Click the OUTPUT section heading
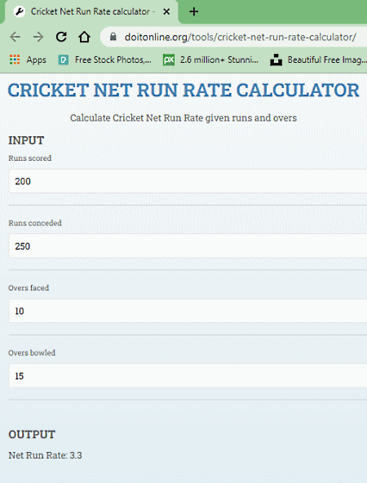Image resolution: width=367 pixels, height=483 pixels. point(32,435)
